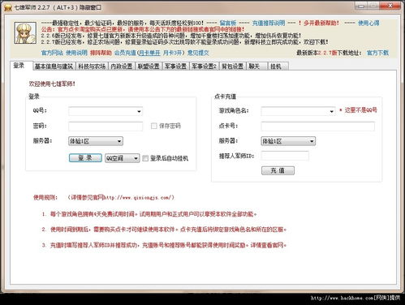Close the 七雄军师 window

pyautogui.click(x=390, y=6)
